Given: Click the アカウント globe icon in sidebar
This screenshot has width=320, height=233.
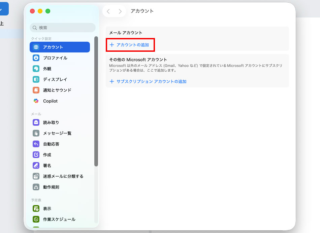Looking at the screenshot, I should [36, 47].
